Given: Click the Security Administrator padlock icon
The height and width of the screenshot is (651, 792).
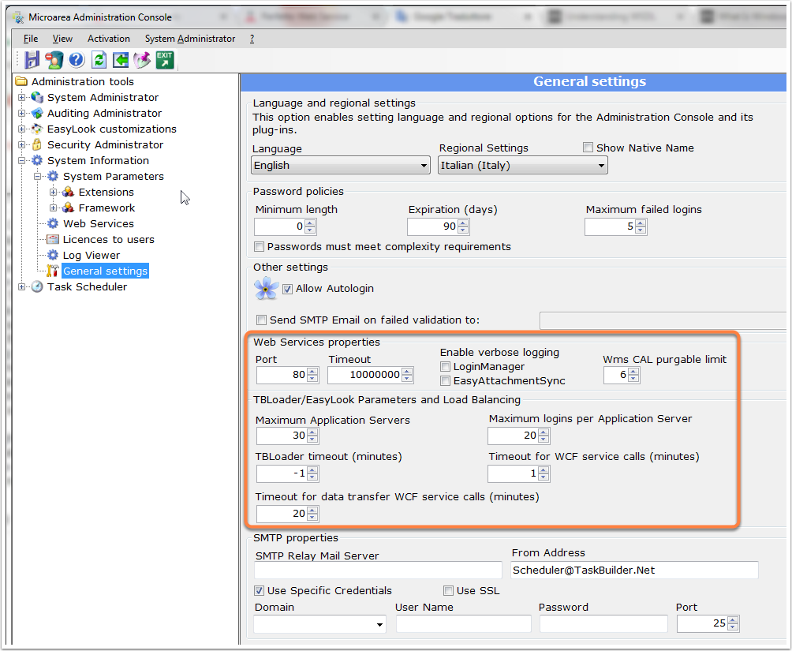Looking at the screenshot, I should (x=37, y=144).
